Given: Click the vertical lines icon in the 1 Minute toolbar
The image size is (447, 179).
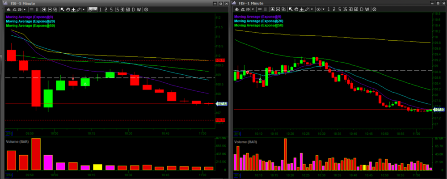Looking at the screenshot, I should point(266,9).
